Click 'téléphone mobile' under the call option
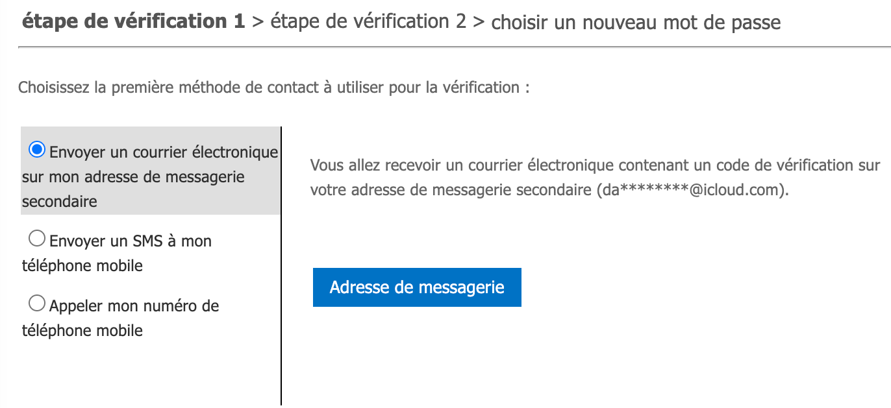Image resolution: width=891 pixels, height=408 pixels. click(x=82, y=330)
